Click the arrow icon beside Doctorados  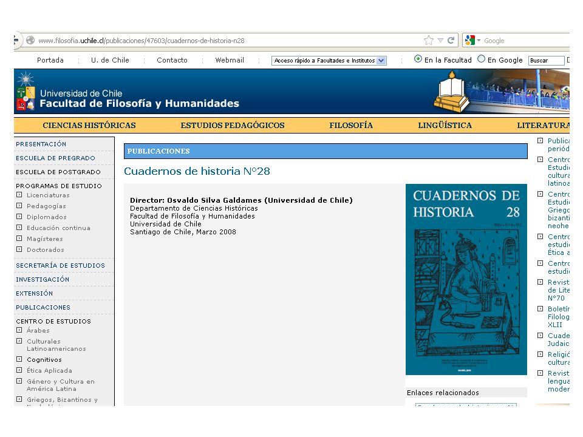click(x=19, y=249)
